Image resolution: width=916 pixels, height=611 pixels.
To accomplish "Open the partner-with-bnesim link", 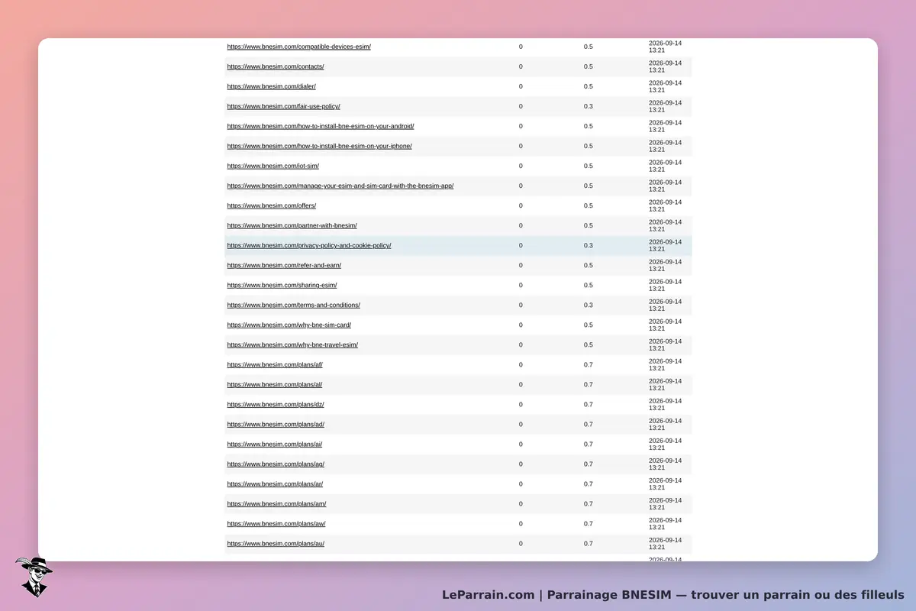I will pos(292,225).
